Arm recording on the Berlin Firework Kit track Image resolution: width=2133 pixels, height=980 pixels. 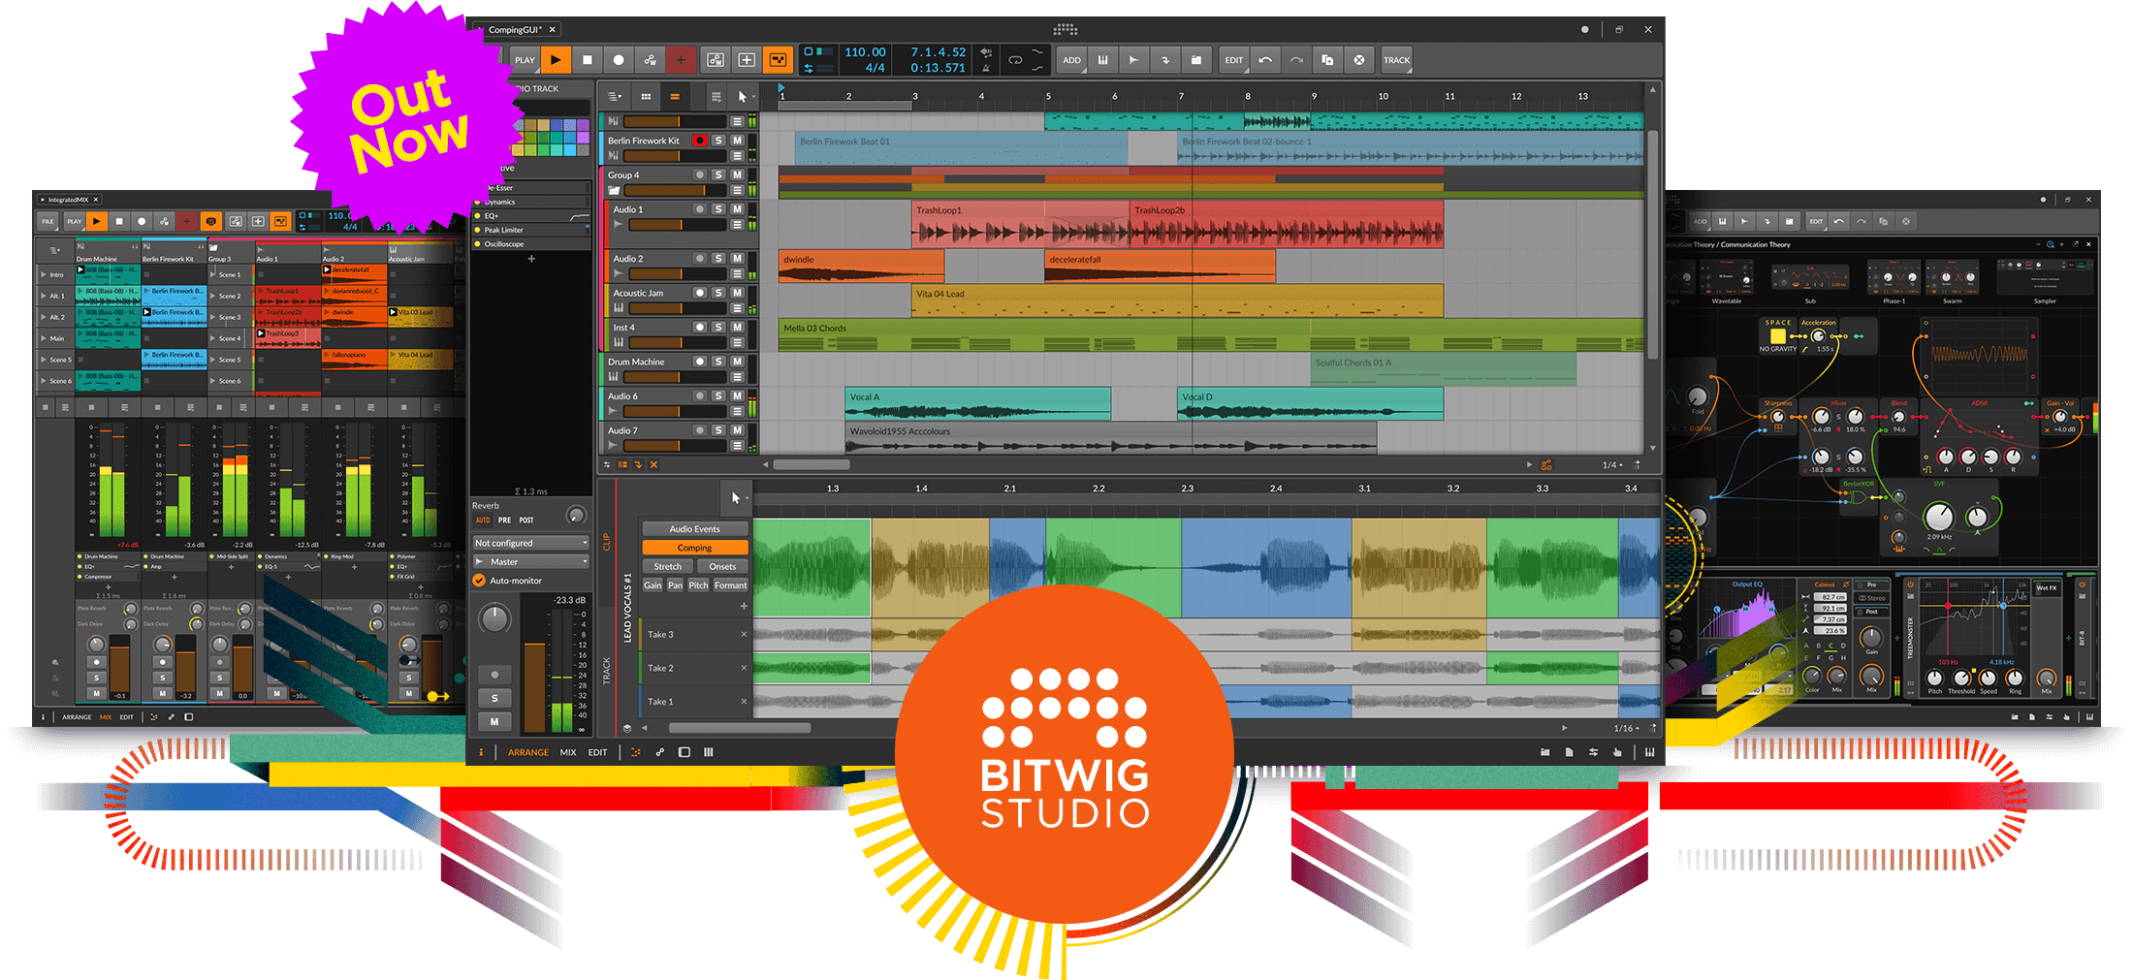click(699, 141)
